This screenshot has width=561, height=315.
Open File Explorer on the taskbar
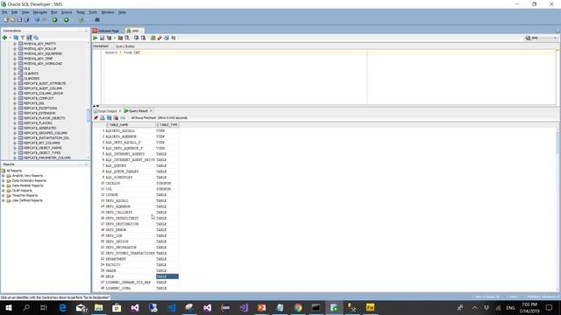[x=99, y=307]
